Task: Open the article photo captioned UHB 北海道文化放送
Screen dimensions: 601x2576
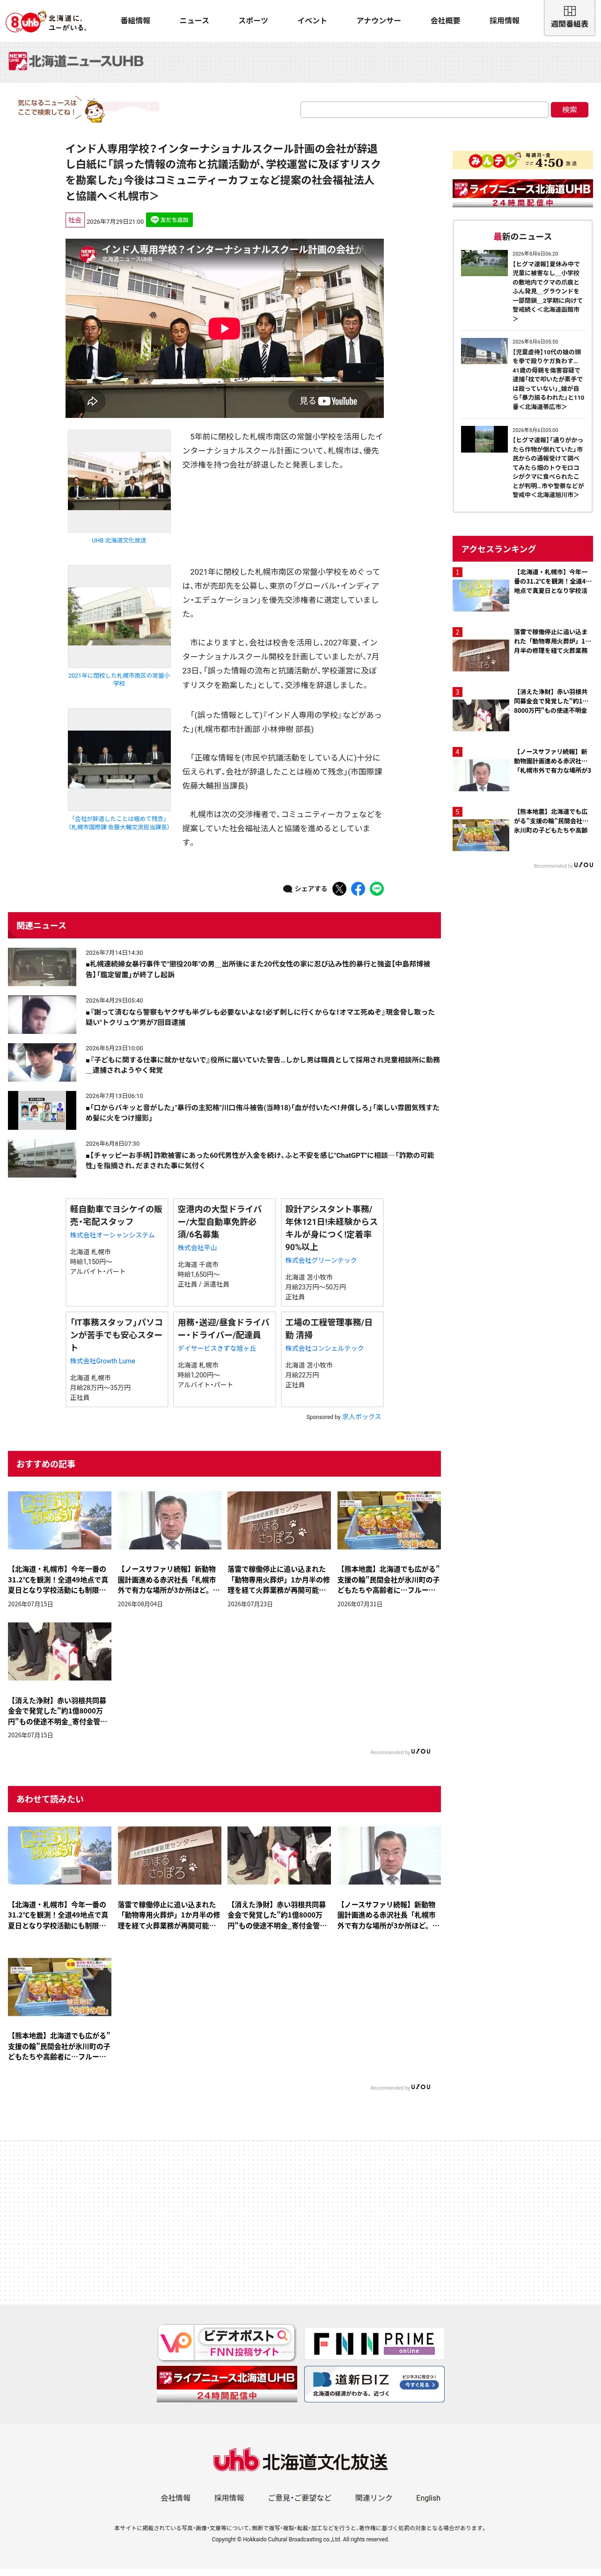Action: pos(119,481)
